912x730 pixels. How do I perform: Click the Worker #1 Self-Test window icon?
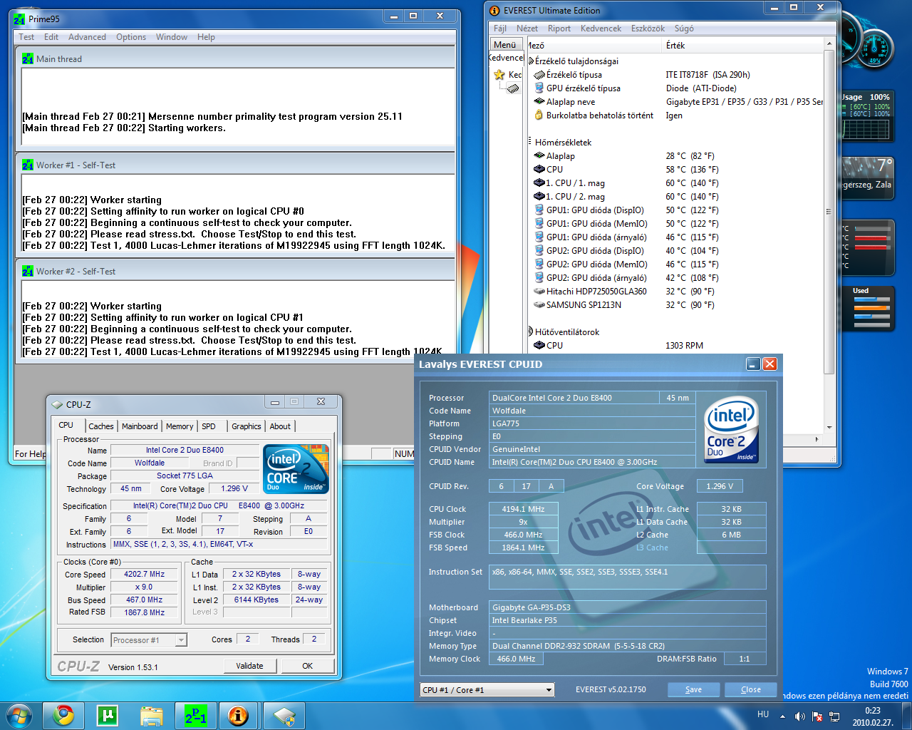(28, 165)
